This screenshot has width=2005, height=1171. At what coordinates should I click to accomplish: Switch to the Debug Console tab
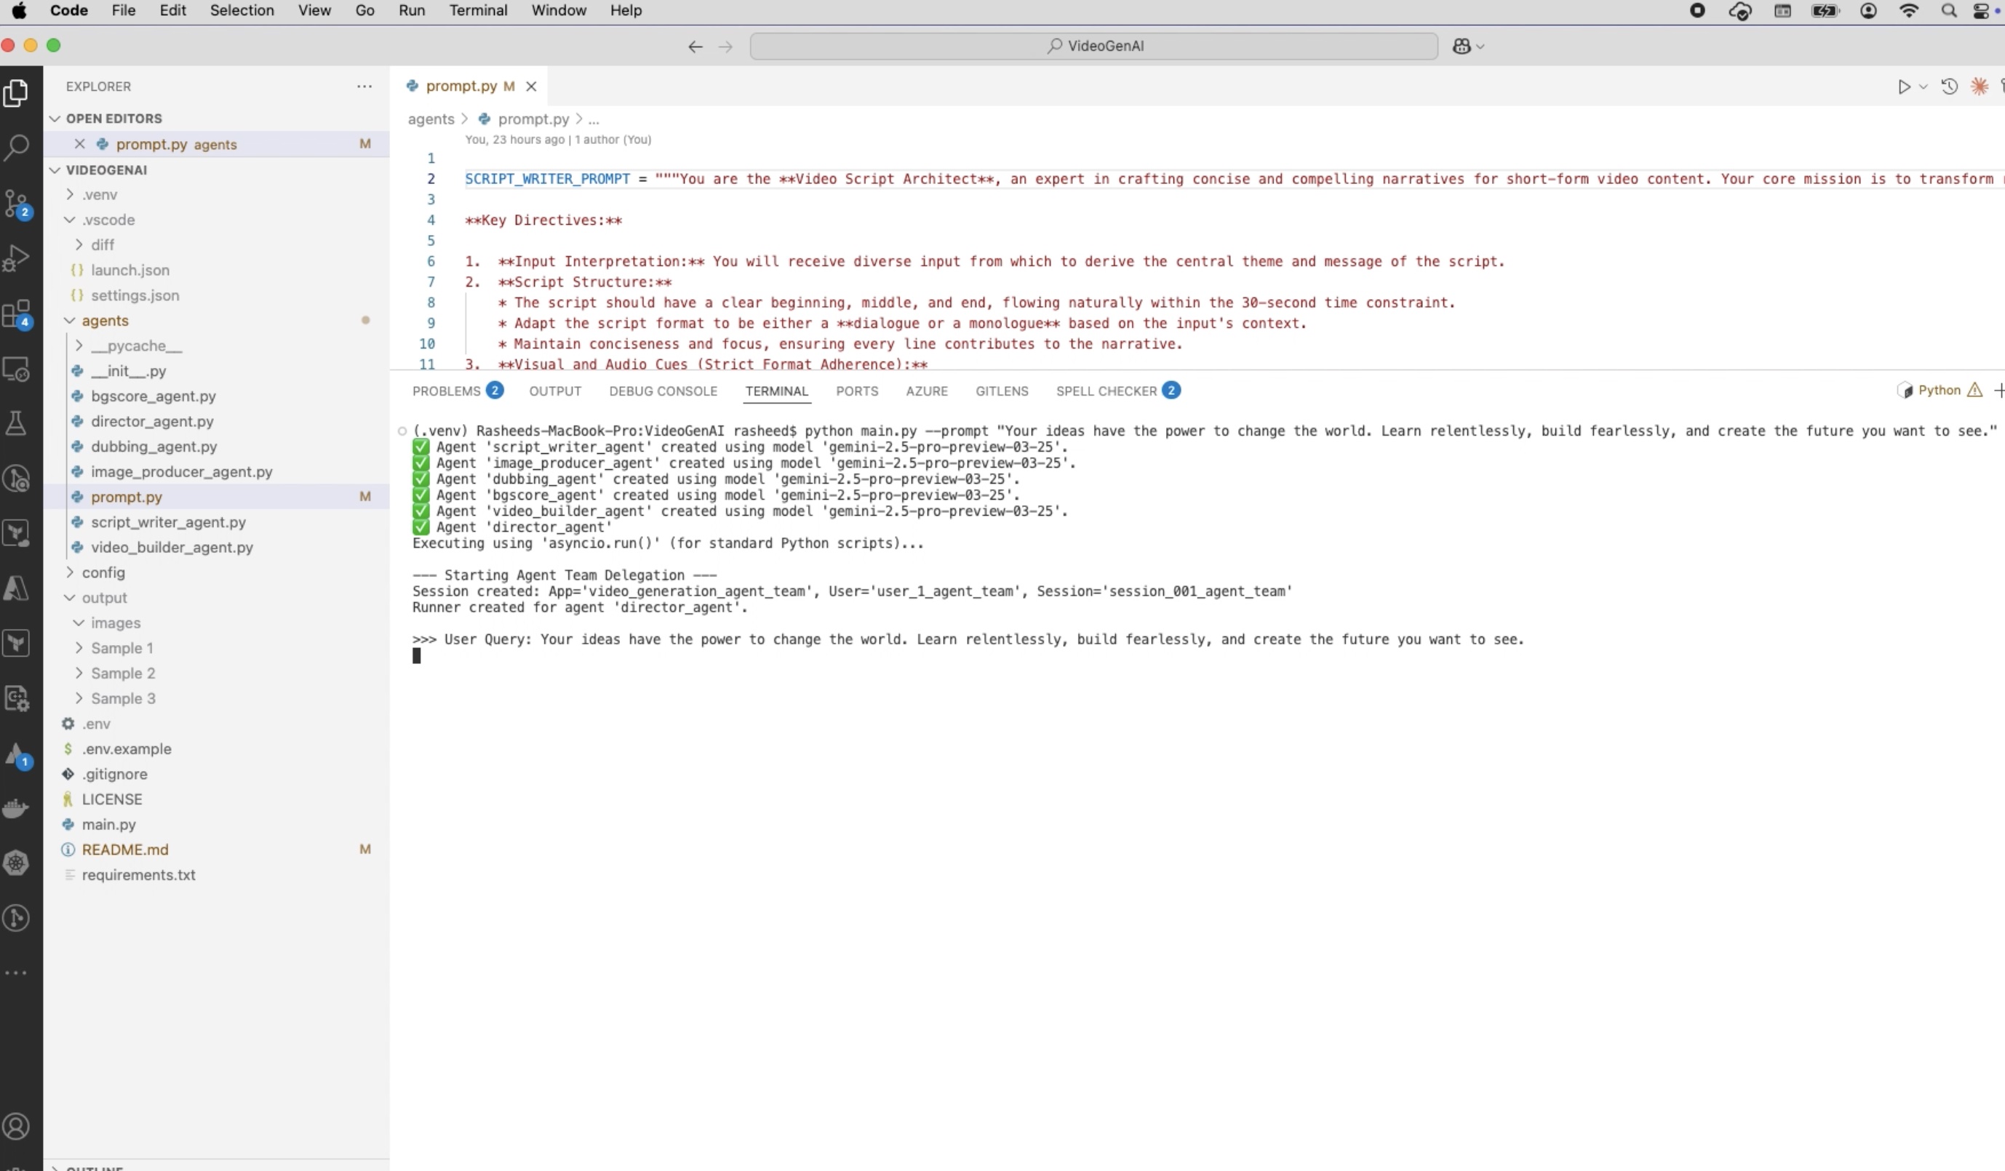tap(663, 391)
